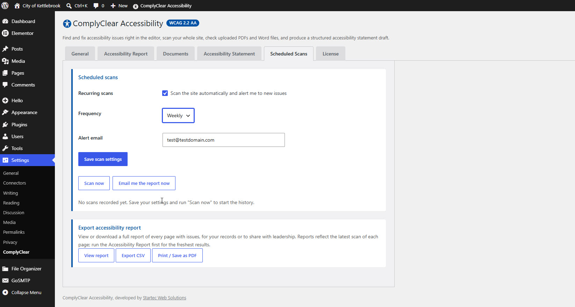Open Permalinks settings submenu item

[14, 232]
